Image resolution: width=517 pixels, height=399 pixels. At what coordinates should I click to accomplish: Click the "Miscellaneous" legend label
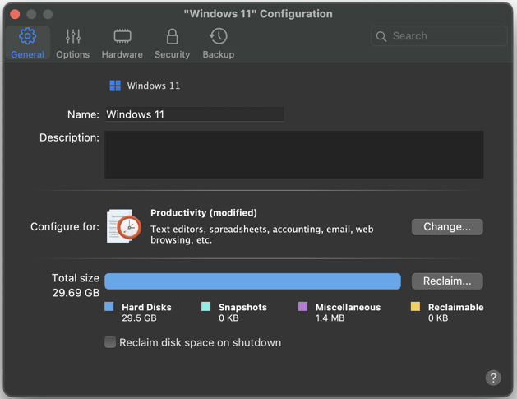point(348,307)
